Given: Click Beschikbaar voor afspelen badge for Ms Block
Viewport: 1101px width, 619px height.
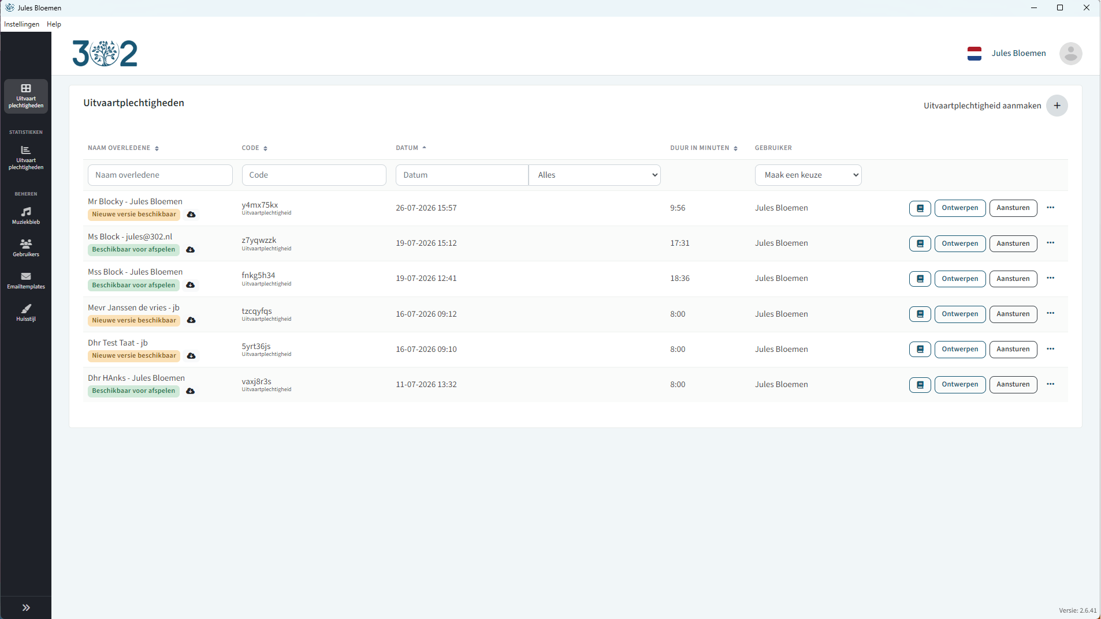Looking at the screenshot, I should (x=133, y=250).
